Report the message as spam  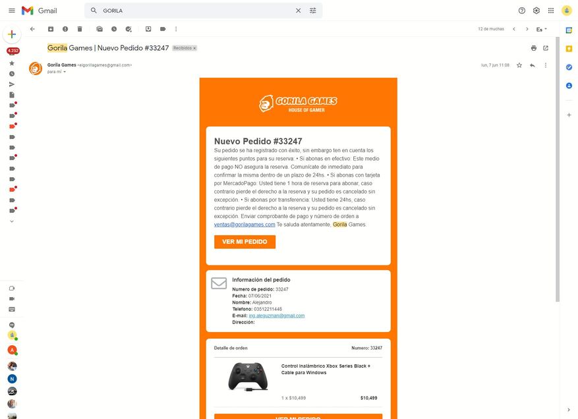pos(65,29)
